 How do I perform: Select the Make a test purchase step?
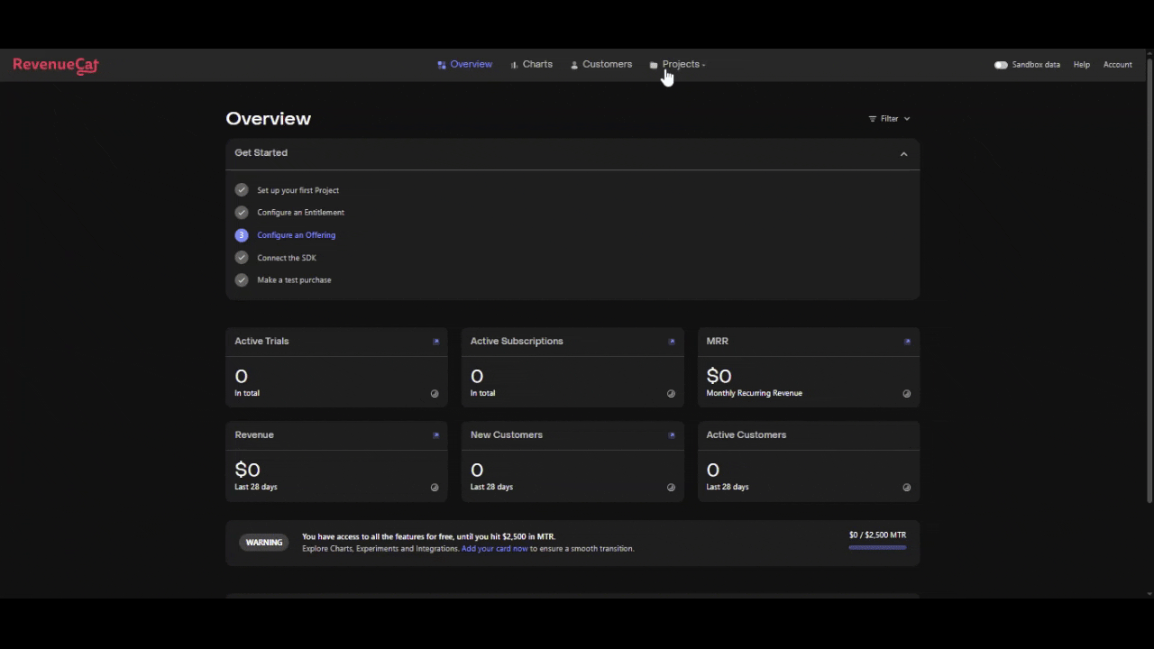pos(294,280)
